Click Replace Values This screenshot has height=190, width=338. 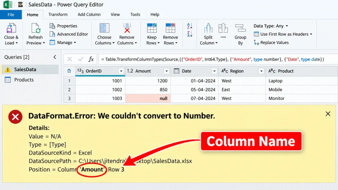(x=271, y=43)
